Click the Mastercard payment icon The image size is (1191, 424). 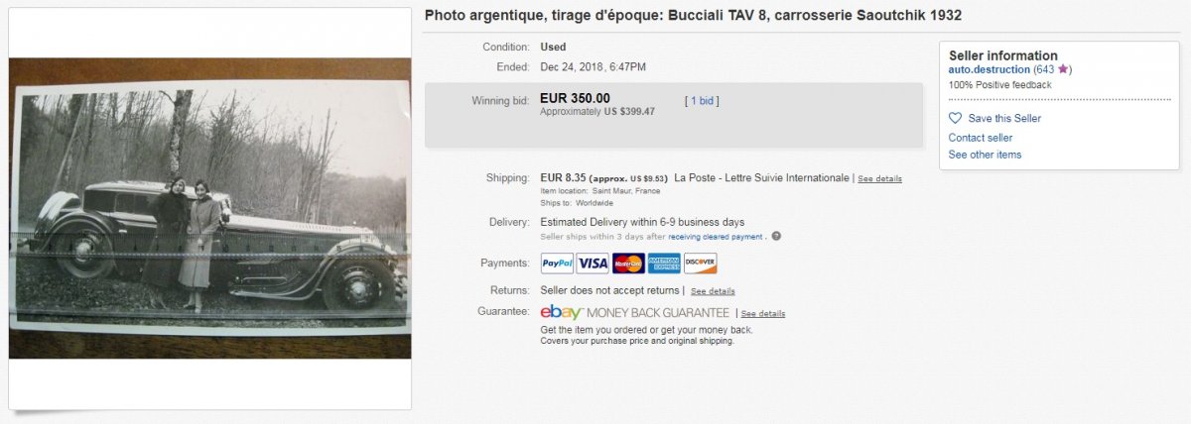(628, 264)
